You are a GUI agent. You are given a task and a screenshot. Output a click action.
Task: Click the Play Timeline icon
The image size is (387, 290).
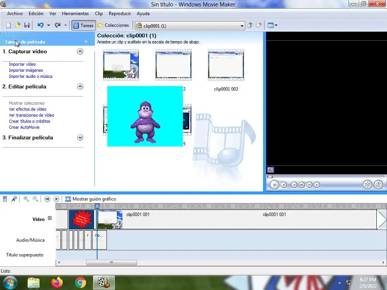tap(56, 199)
